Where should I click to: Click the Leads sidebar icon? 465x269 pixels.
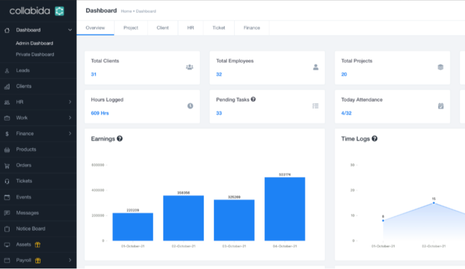(7, 71)
